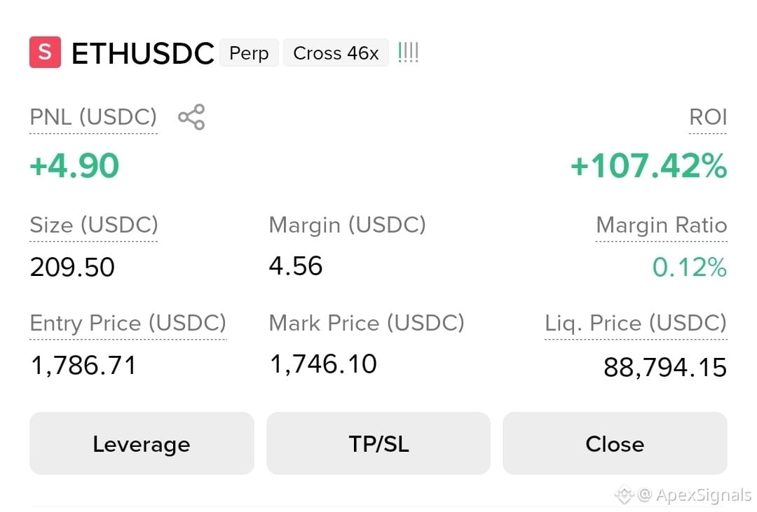This screenshot has width=757, height=512.
Task: Tap the Margin Ratio label
Action: pyautogui.click(x=662, y=226)
